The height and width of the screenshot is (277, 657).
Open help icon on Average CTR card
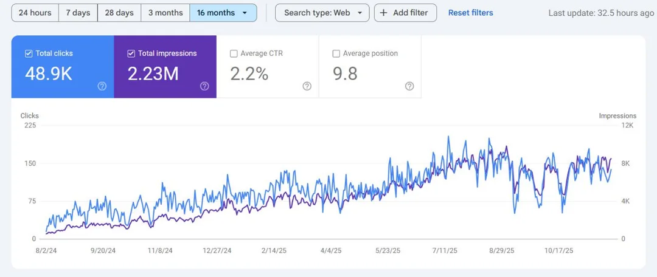tap(307, 86)
